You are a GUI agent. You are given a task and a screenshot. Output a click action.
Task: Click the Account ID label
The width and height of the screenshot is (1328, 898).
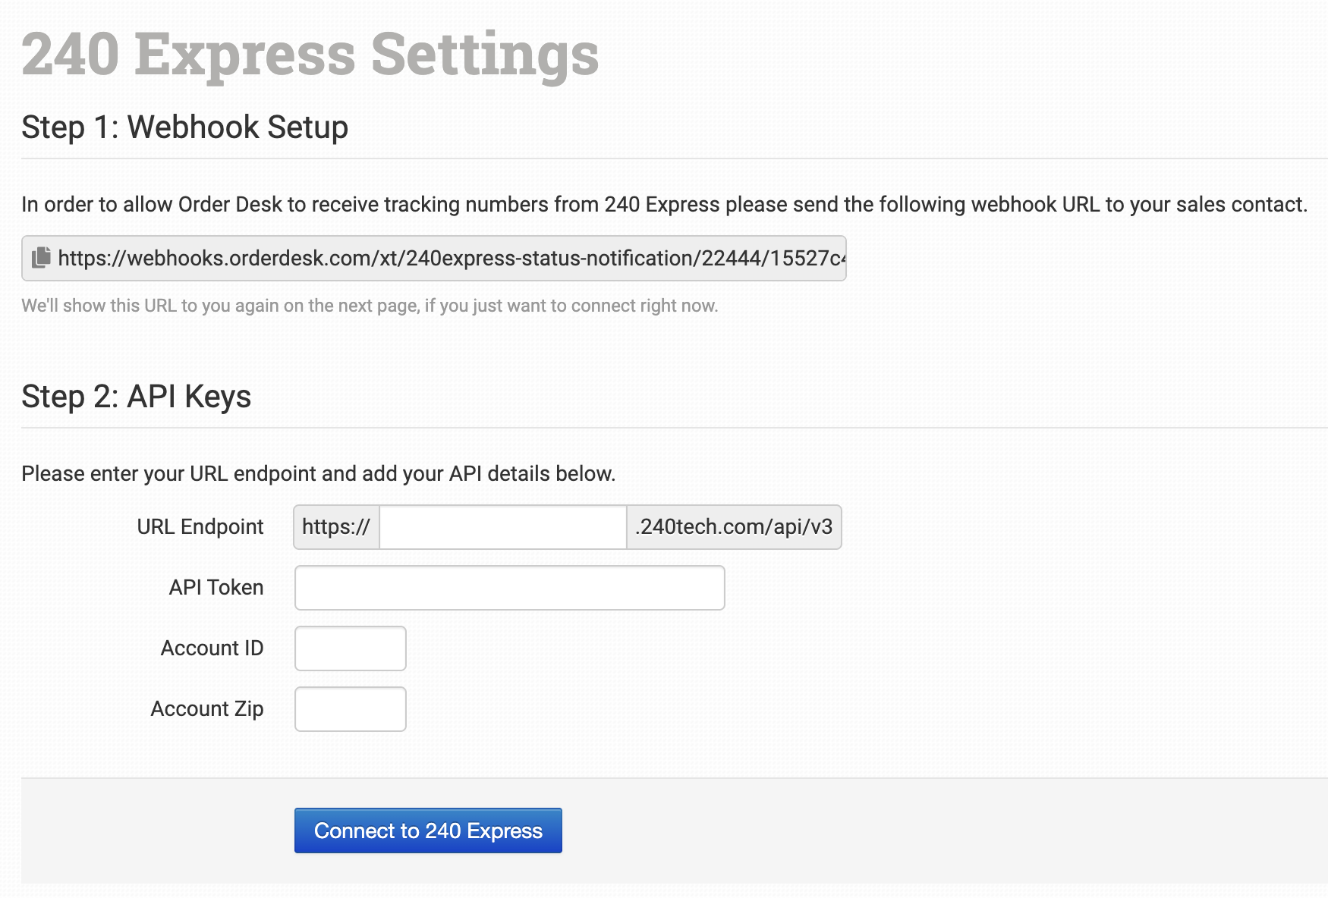(x=212, y=648)
